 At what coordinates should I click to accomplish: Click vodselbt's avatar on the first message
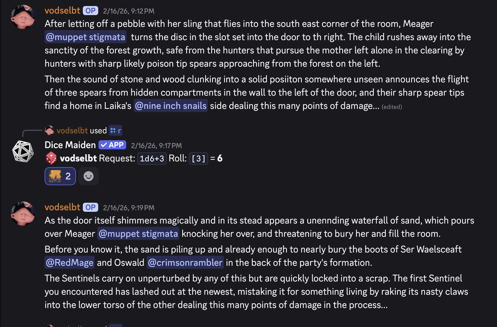pyautogui.click(x=23, y=17)
